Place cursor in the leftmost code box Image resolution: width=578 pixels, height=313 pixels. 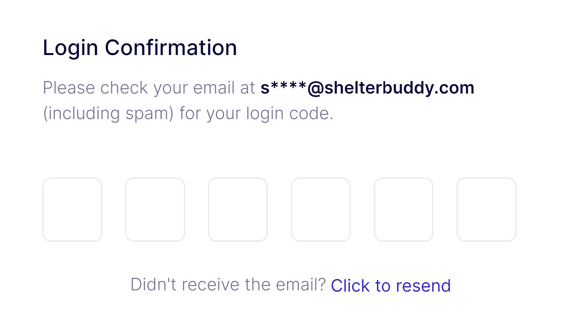[x=72, y=209]
